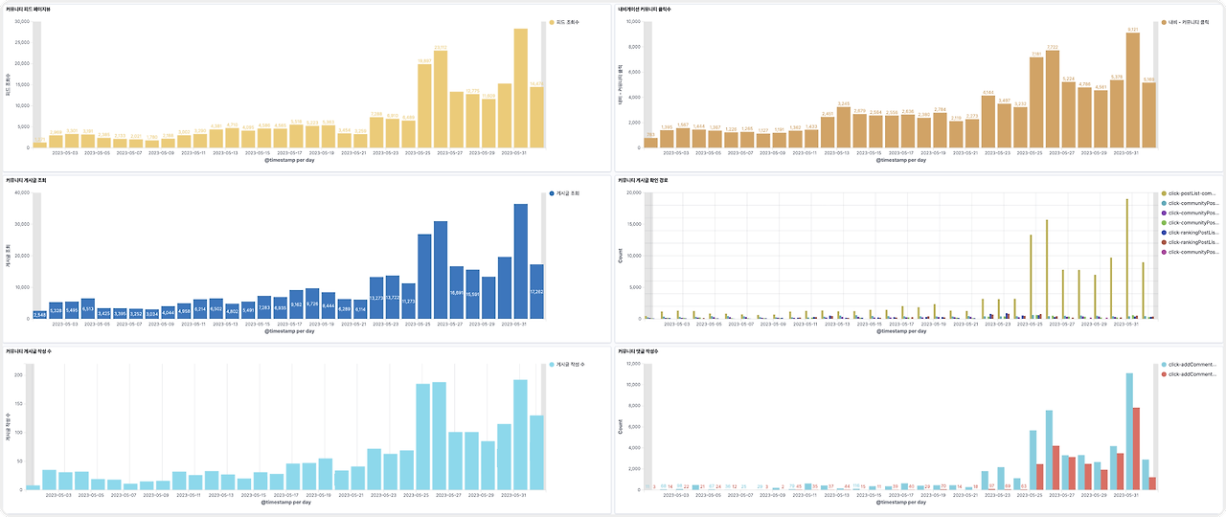Click the green click-communityPos... legend color dot
The image size is (1226, 517).
pyautogui.click(x=1163, y=222)
